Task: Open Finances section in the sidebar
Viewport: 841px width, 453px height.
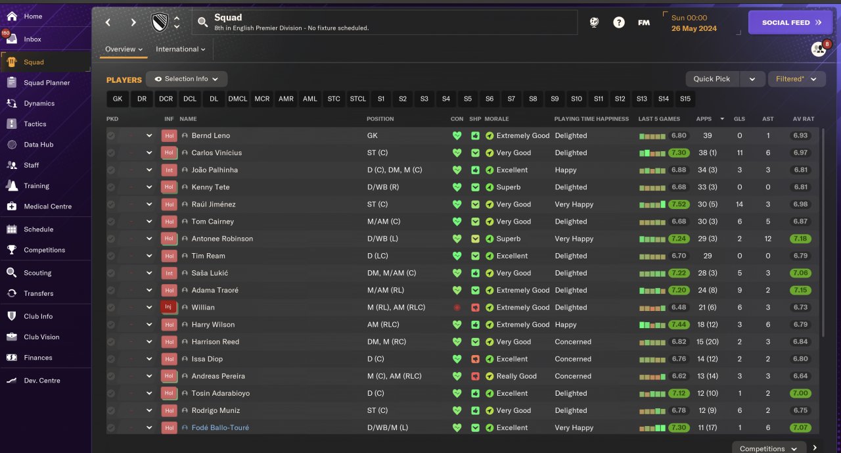Action: coord(37,358)
